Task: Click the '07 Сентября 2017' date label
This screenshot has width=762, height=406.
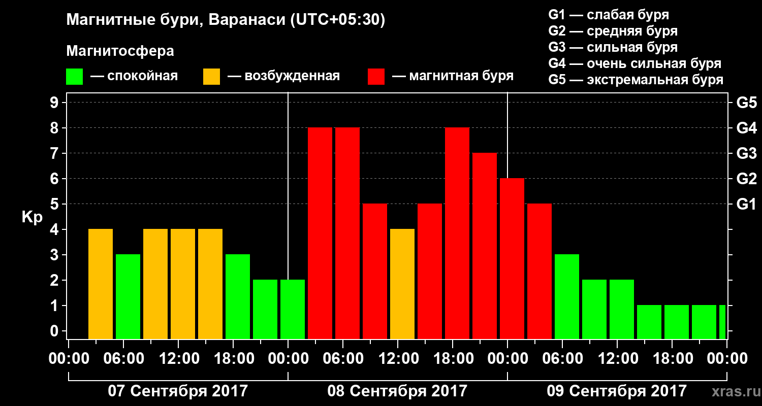Action: [x=178, y=391]
